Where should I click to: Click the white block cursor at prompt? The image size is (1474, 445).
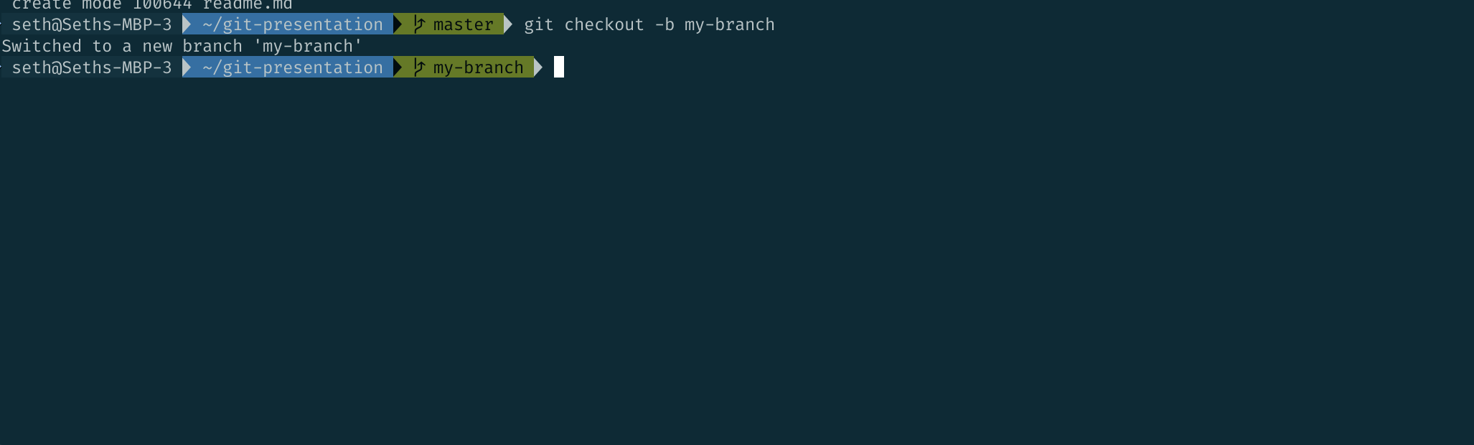click(x=559, y=67)
